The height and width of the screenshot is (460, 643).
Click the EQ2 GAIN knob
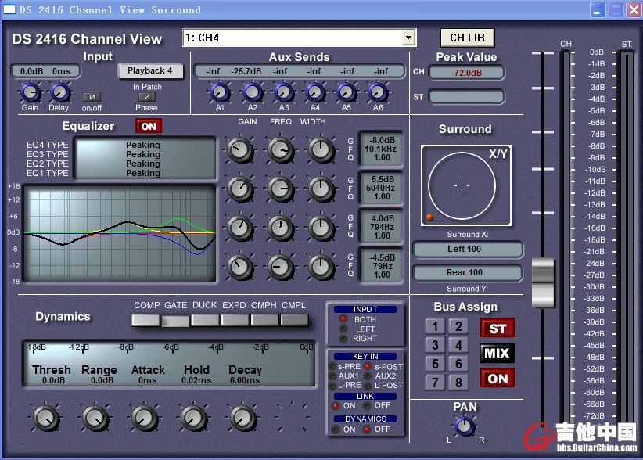click(240, 228)
